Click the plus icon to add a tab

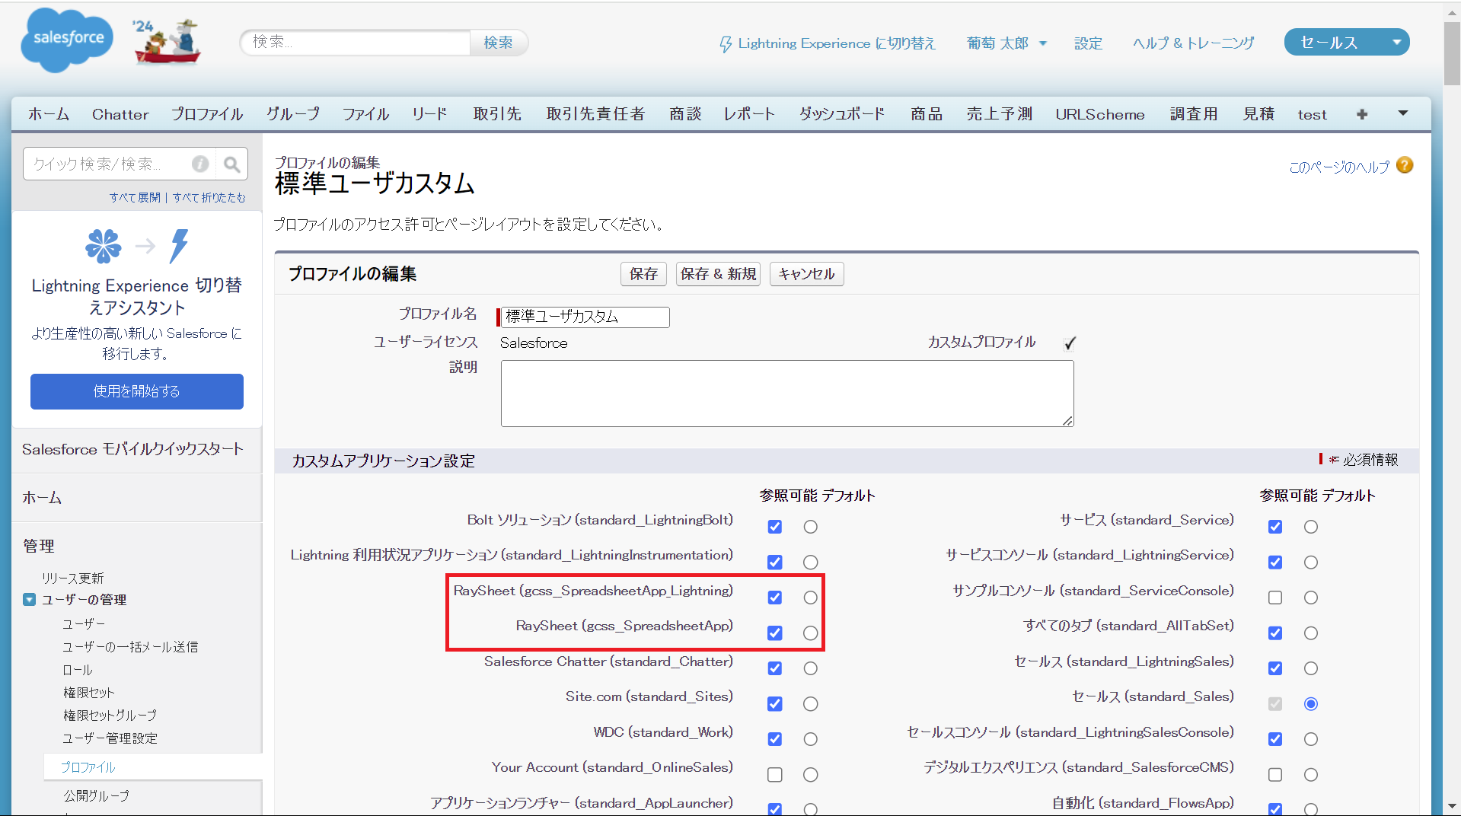(x=1362, y=114)
